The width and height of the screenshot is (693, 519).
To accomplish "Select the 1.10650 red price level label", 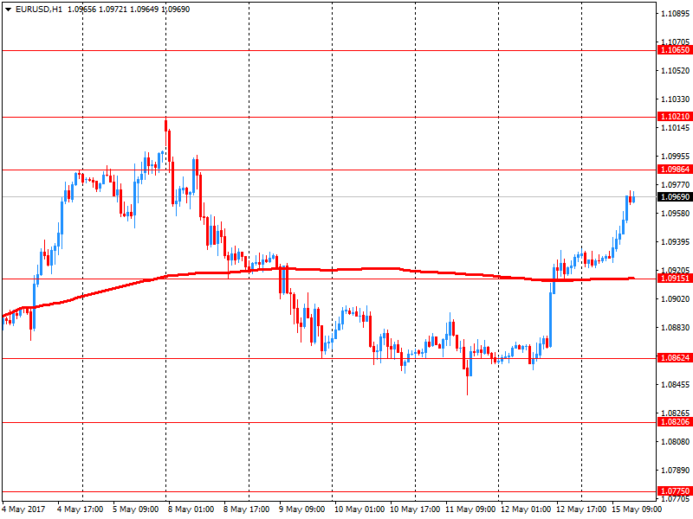I will coord(675,50).
